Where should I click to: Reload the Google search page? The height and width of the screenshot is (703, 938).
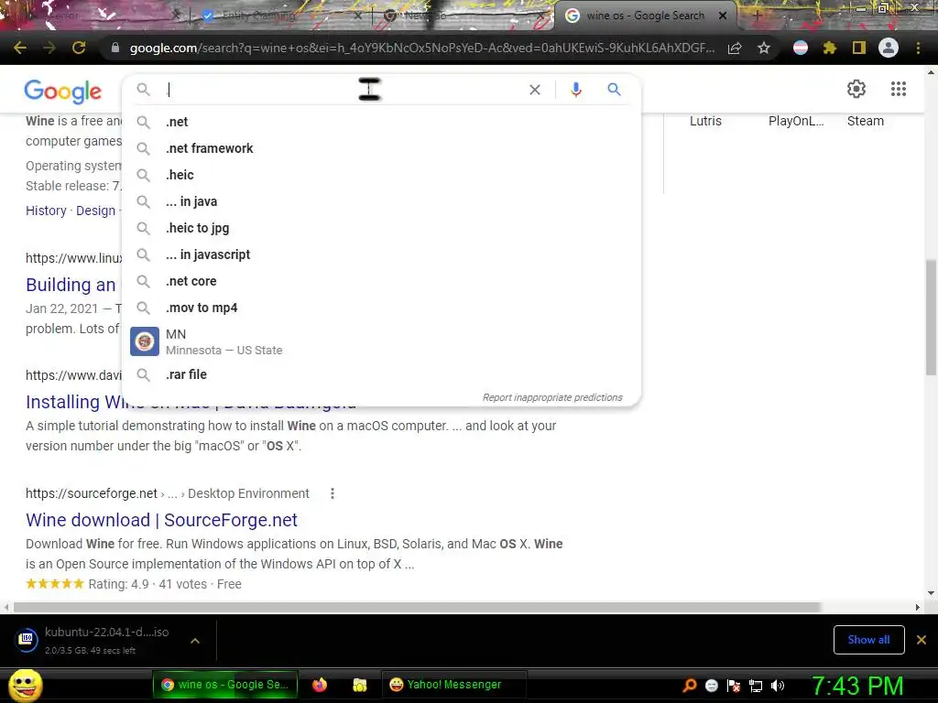click(79, 48)
